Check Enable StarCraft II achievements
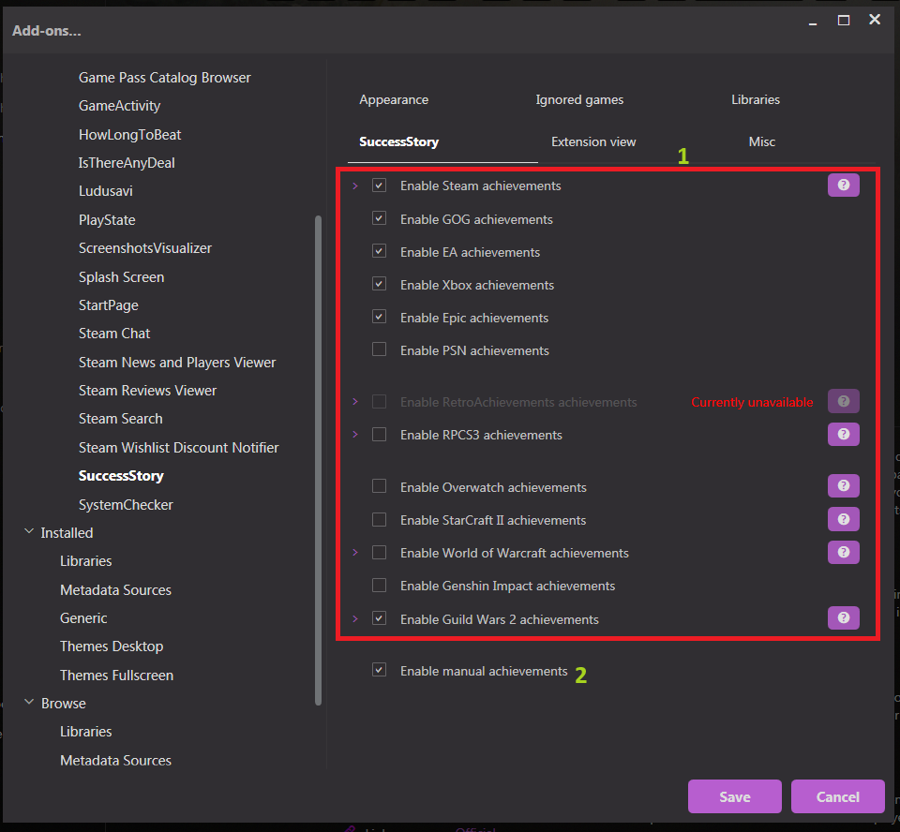The width and height of the screenshot is (900, 832). (x=379, y=520)
